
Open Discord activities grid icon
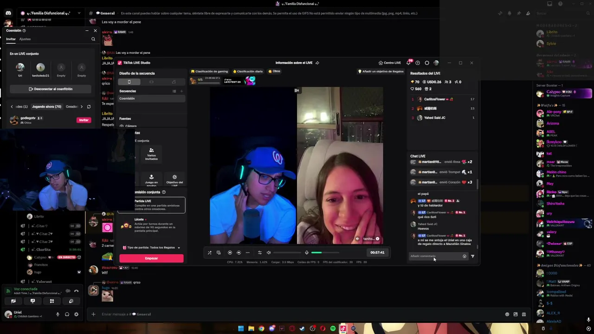(x=52, y=301)
